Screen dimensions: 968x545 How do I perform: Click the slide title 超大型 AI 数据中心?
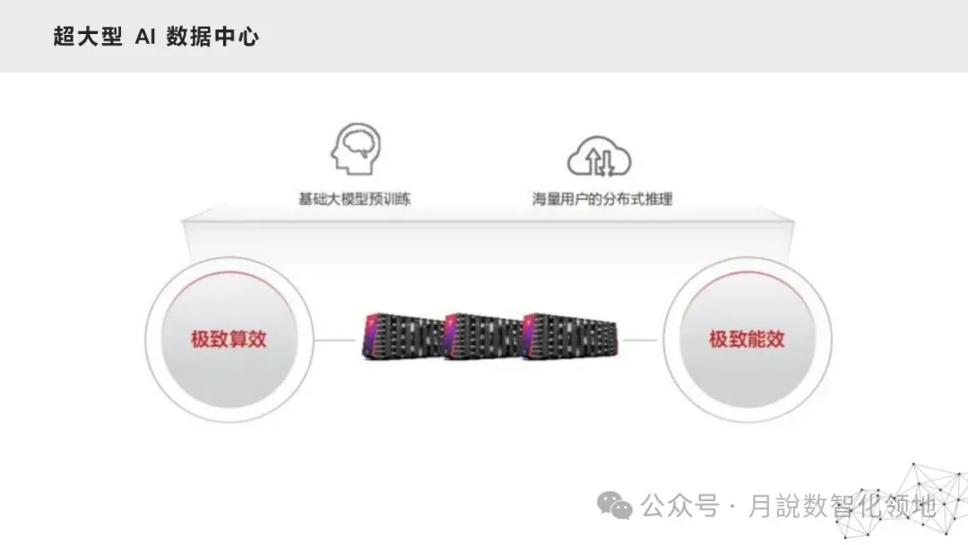pyautogui.click(x=156, y=37)
